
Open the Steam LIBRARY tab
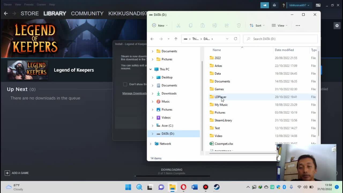tap(55, 13)
